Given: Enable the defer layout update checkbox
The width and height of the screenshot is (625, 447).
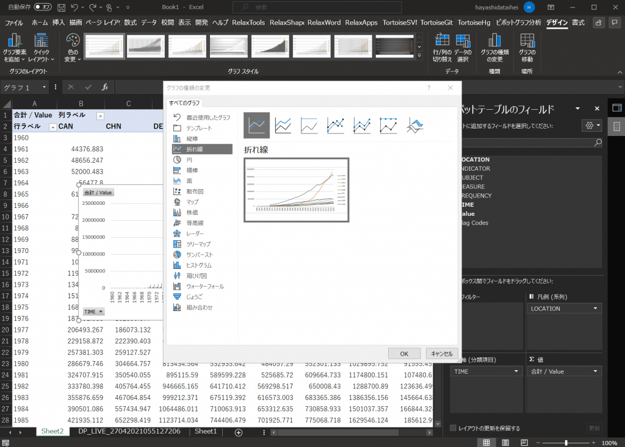Looking at the screenshot, I should click(453, 428).
